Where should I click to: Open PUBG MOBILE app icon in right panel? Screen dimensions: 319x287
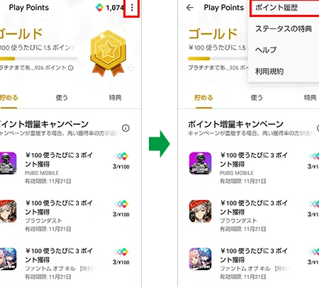(x=200, y=163)
